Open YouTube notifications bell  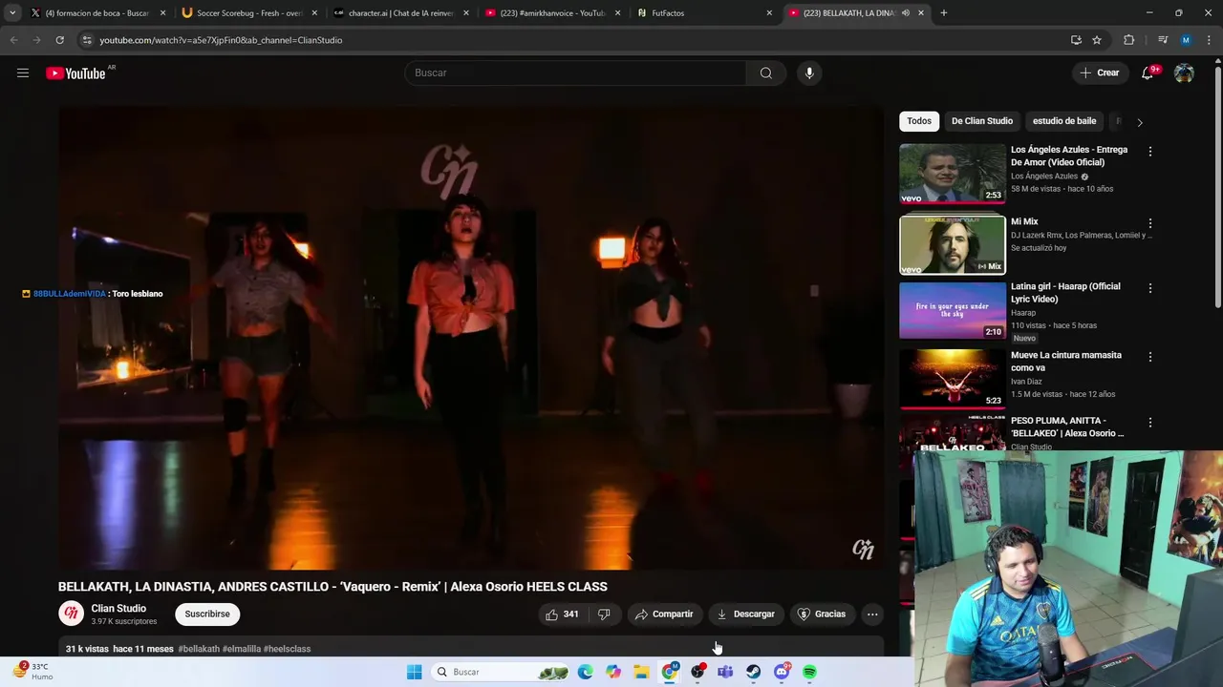(1148, 73)
